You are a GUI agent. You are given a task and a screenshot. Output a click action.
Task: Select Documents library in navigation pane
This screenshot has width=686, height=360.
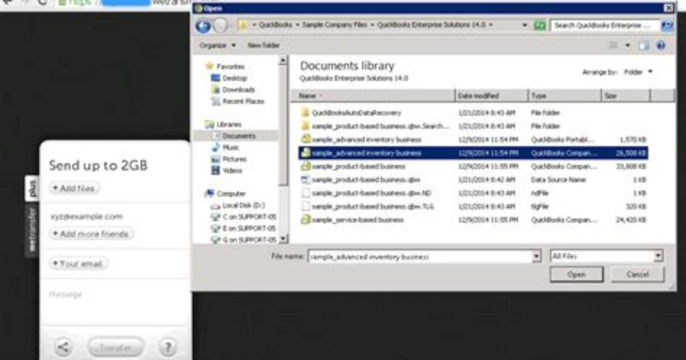[x=239, y=136]
